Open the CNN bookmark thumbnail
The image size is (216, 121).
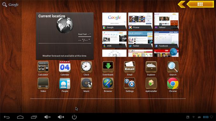coord(166,53)
